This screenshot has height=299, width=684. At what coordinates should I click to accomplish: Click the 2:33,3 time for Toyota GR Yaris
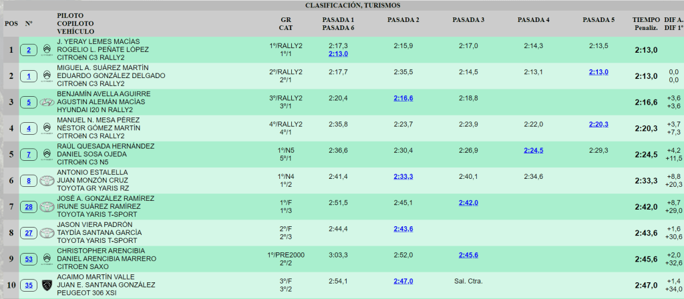coord(403,176)
